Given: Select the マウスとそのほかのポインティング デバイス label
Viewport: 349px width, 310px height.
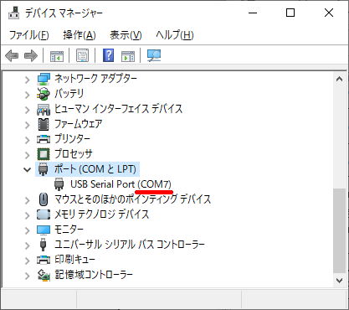Looking at the screenshot, I should (x=132, y=199).
